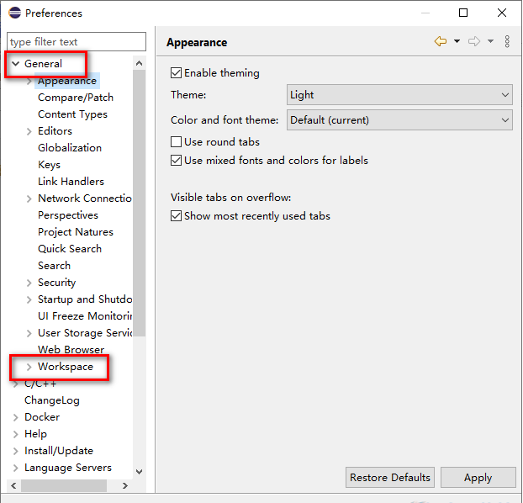Viewport: 523px width, 503px height.
Task: Toggle Show most recently used tabs
Action: point(177,216)
